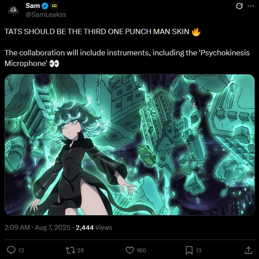Click the blue verified checkmark badge
This screenshot has width=259, height=259.
45,6
